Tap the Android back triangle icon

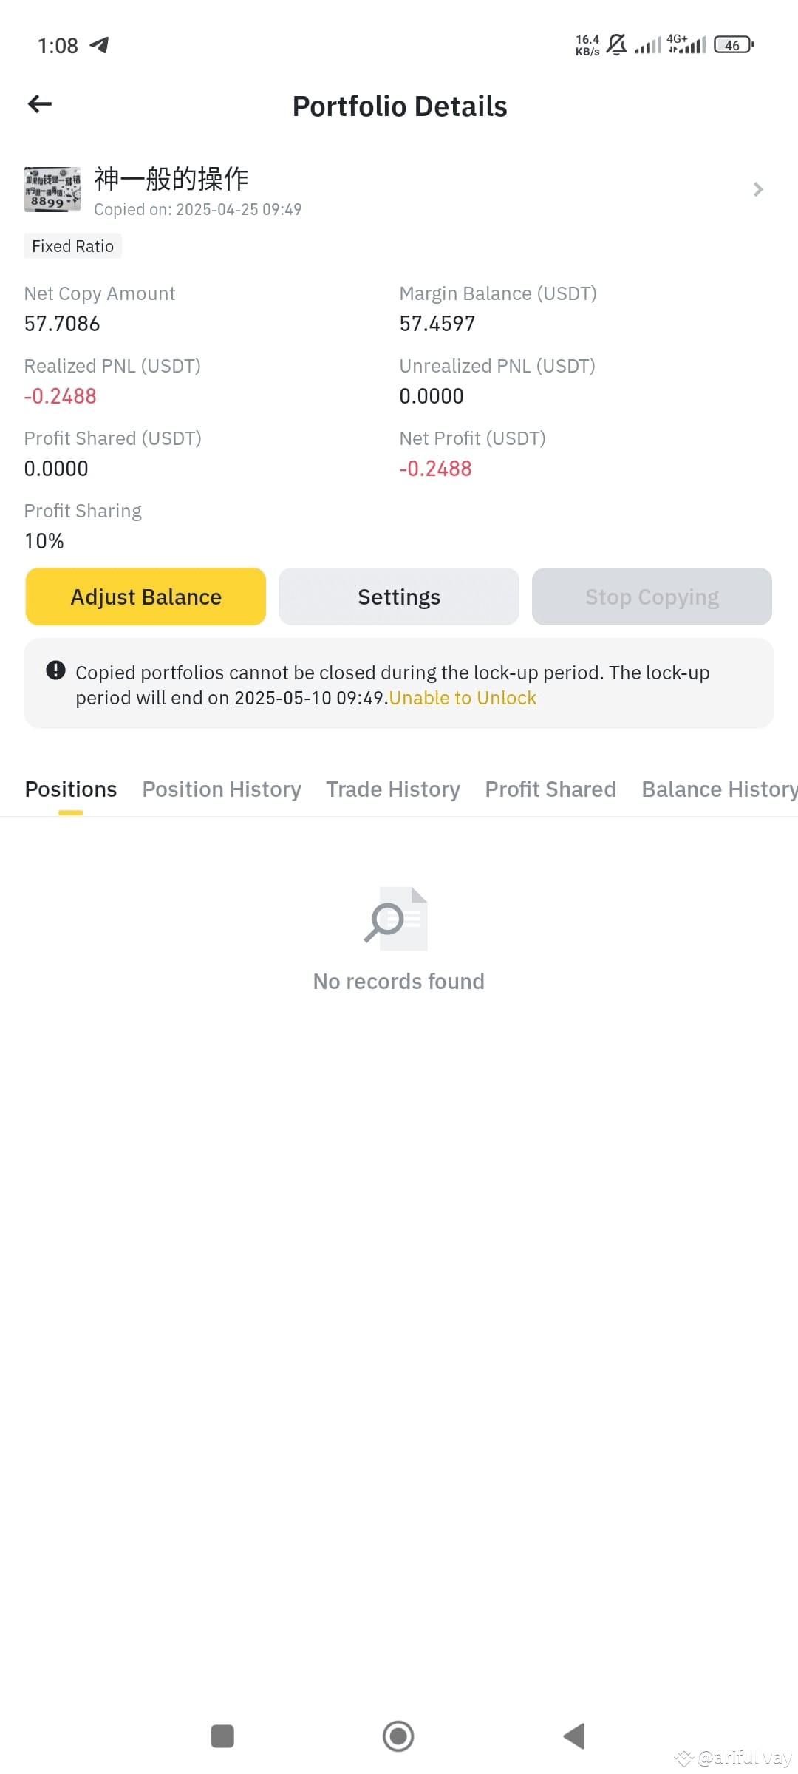[574, 1736]
